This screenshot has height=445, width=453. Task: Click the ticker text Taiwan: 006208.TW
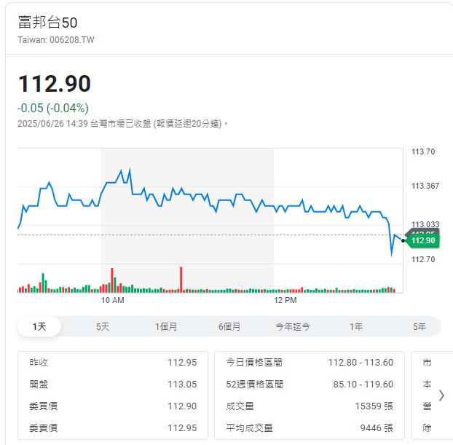[56, 40]
